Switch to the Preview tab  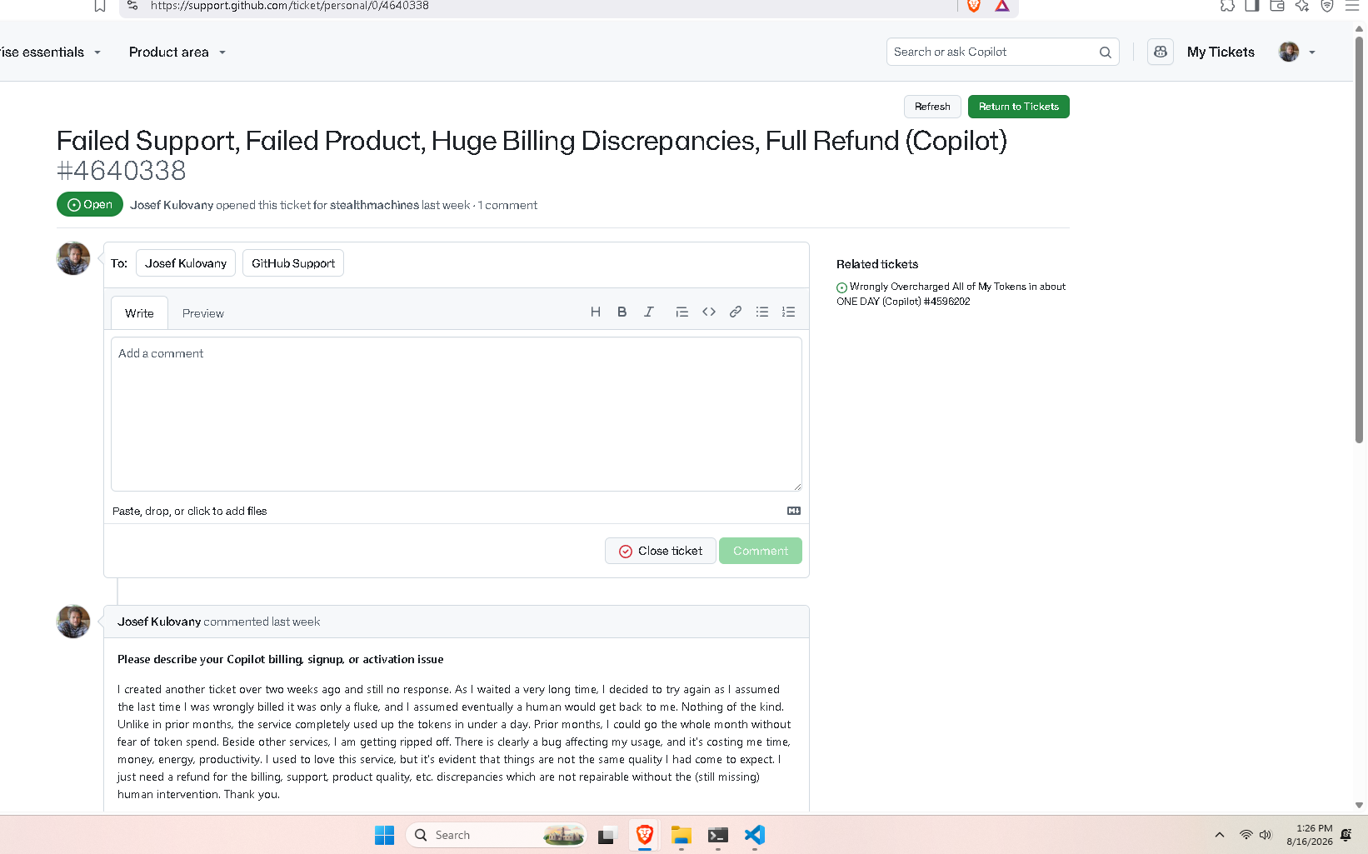tap(203, 313)
